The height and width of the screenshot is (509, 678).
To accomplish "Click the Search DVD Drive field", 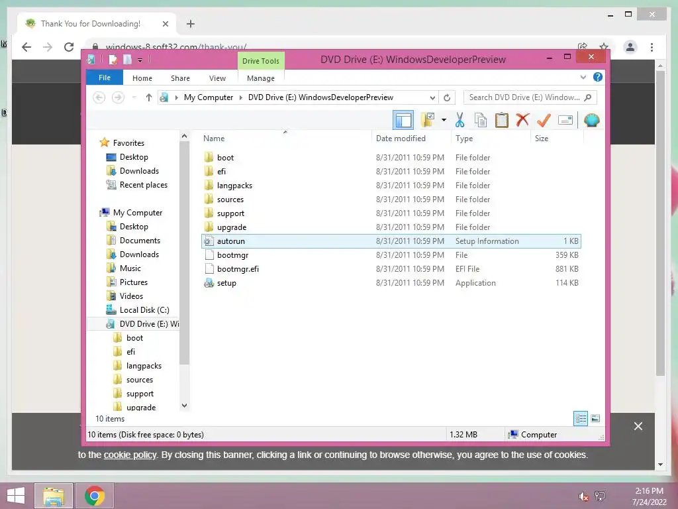I will [530, 97].
